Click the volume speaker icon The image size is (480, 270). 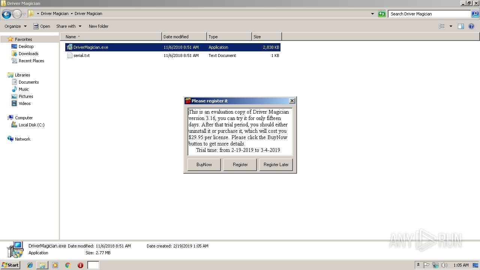click(x=444, y=265)
